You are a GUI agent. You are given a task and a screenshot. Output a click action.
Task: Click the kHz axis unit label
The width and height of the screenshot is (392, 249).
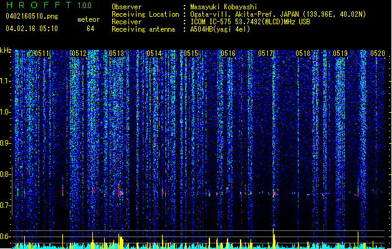click(x=6, y=50)
